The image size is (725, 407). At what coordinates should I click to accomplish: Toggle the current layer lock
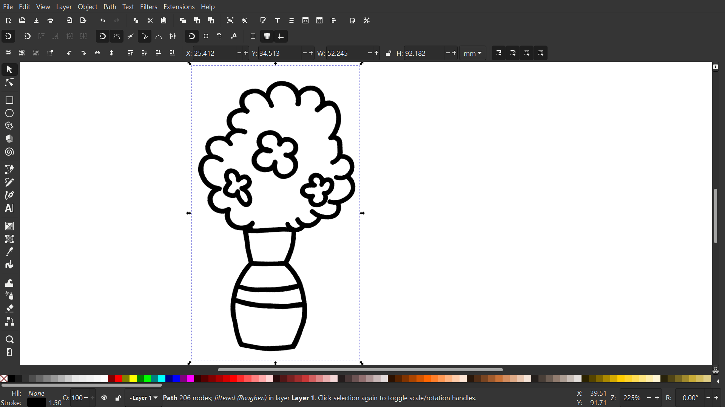[118, 398]
